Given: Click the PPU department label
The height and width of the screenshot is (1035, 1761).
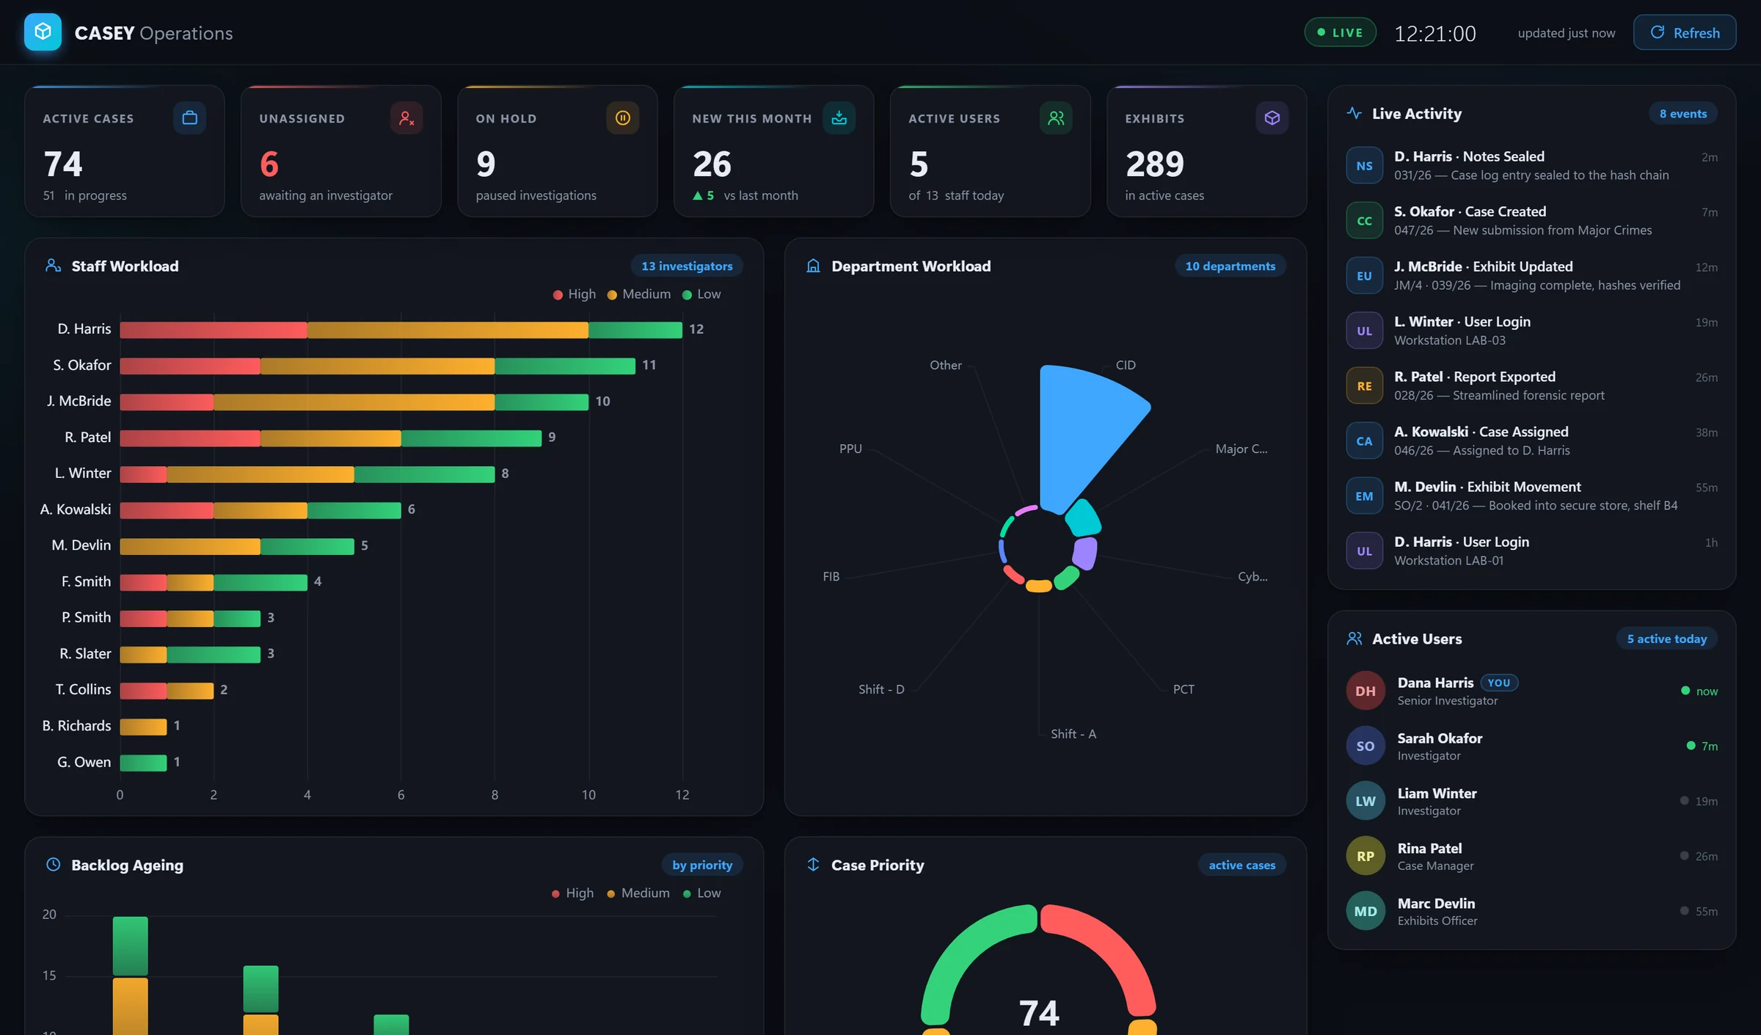Looking at the screenshot, I should tap(850, 448).
